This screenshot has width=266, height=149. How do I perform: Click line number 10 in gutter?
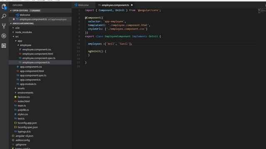tap(78, 44)
